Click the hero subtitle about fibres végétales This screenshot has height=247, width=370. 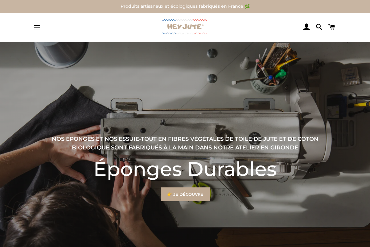185,143
